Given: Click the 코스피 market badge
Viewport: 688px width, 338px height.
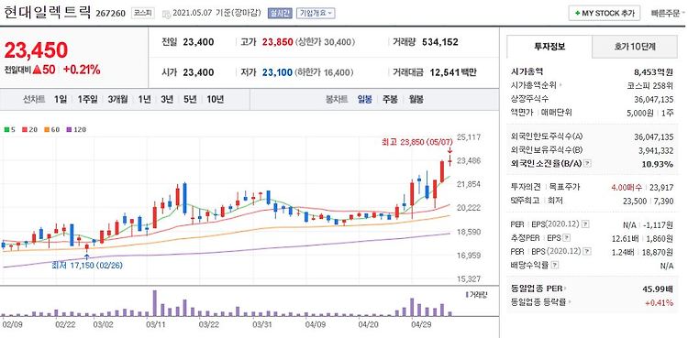Looking at the screenshot, I should tap(143, 13).
